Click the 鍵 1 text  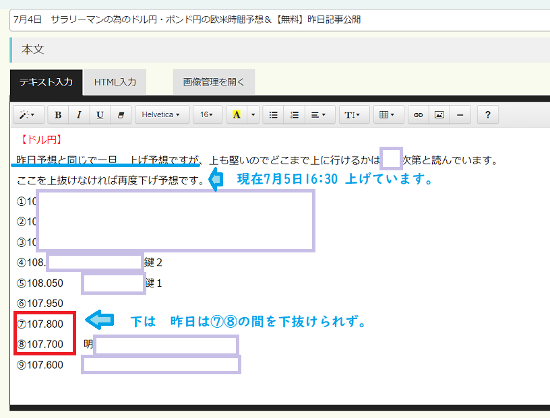click(154, 283)
